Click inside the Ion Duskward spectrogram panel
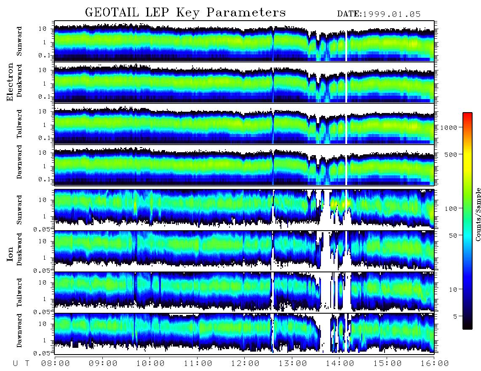Viewport: 481px width, 371px height. click(x=244, y=251)
